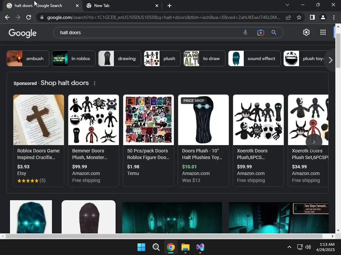This screenshot has height=255, width=341.
Task: Show more related search chips
Action: [x=331, y=60]
